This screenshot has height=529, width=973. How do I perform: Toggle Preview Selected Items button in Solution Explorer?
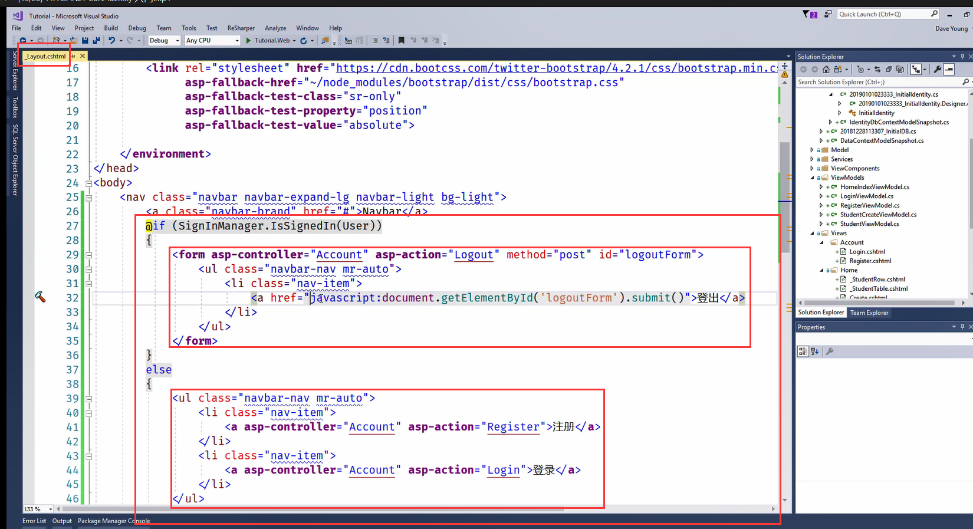click(949, 70)
